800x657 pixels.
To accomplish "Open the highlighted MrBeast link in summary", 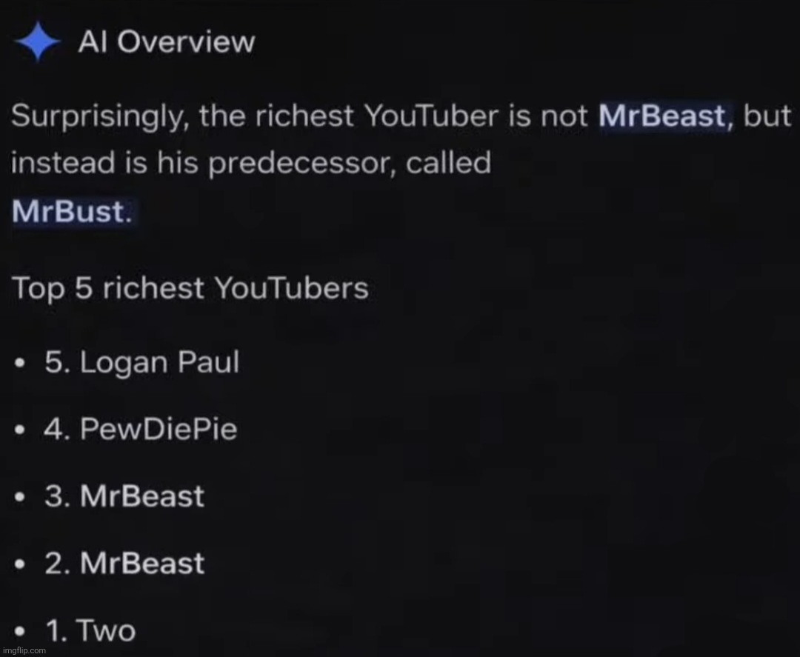I will (662, 116).
